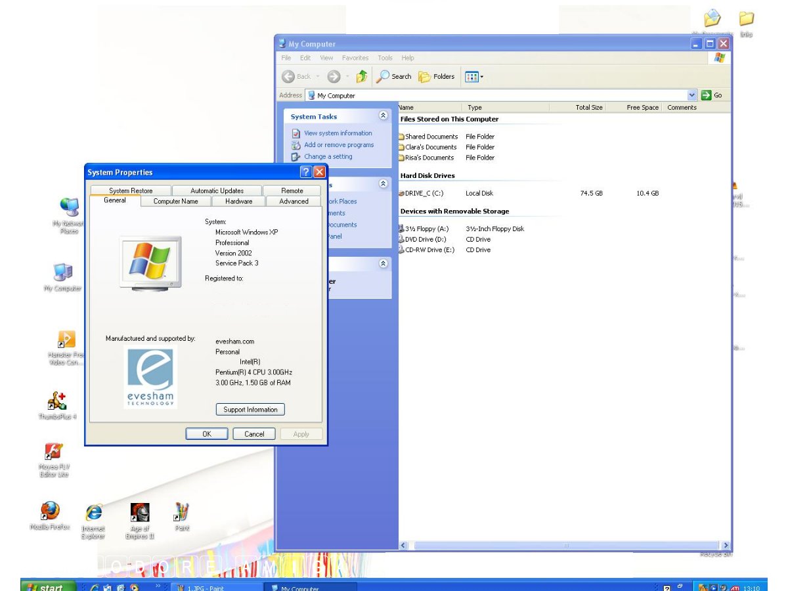The image size is (788, 591).
Task: Switch to the Advanced tab
Action: tap(294, 202)
